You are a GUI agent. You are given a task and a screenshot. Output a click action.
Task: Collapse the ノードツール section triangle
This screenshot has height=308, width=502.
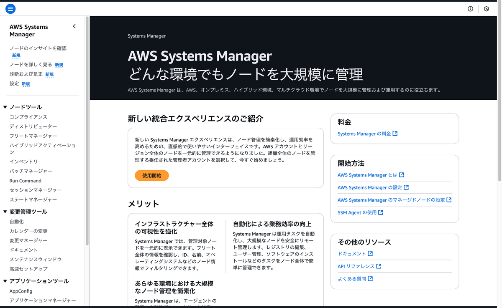(x=5, y=107)
